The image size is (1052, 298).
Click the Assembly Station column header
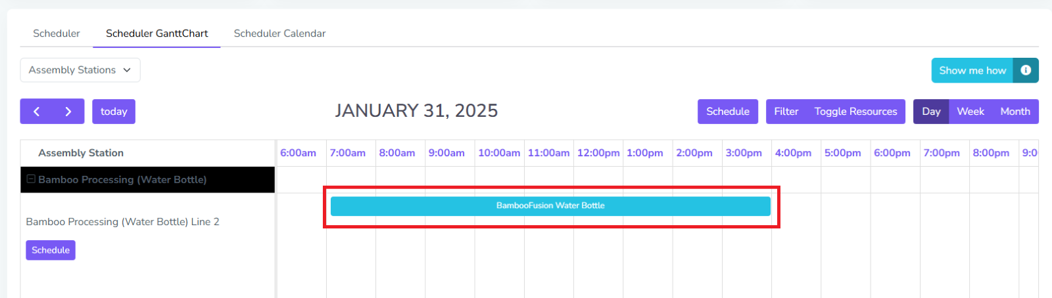[x=81, y=153]
